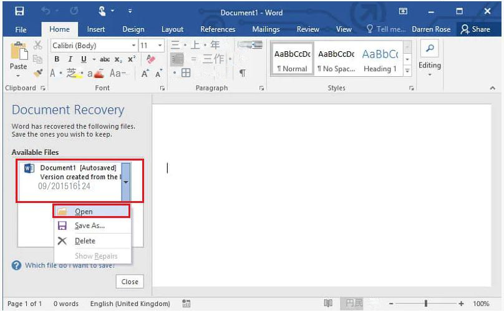504x311 pixels.
Task: Switch to the View tab
Action: 344,29
